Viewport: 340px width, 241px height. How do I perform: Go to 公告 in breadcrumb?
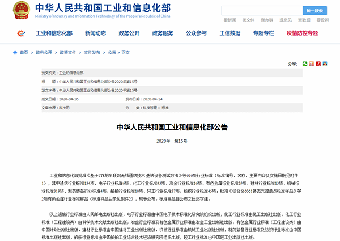(x=112, y=53)
